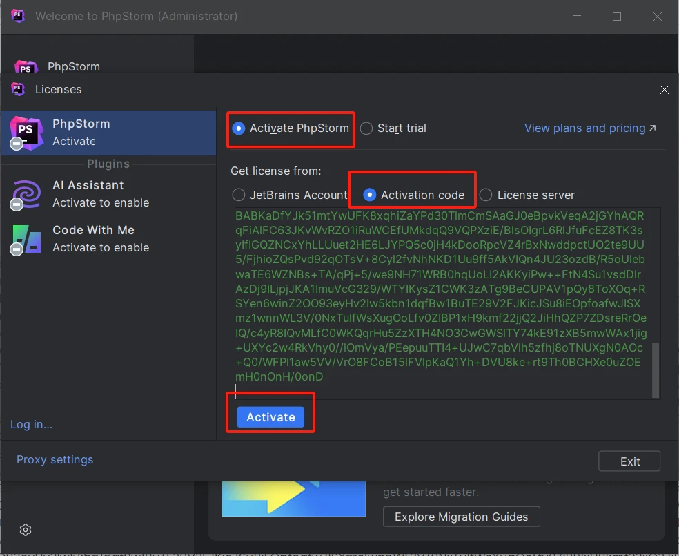
Task: Select PhpStorm in the licenses list
Action: tap(108, 133)
